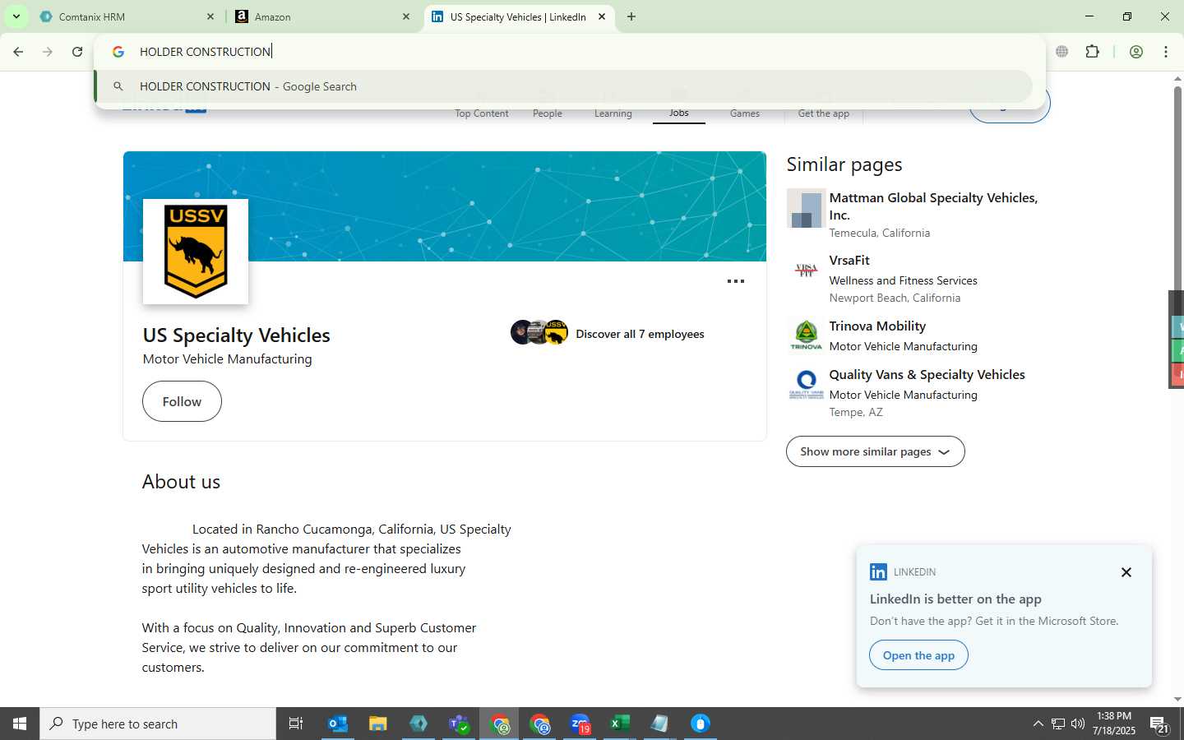Open the Games nav item

pos(745,107)
